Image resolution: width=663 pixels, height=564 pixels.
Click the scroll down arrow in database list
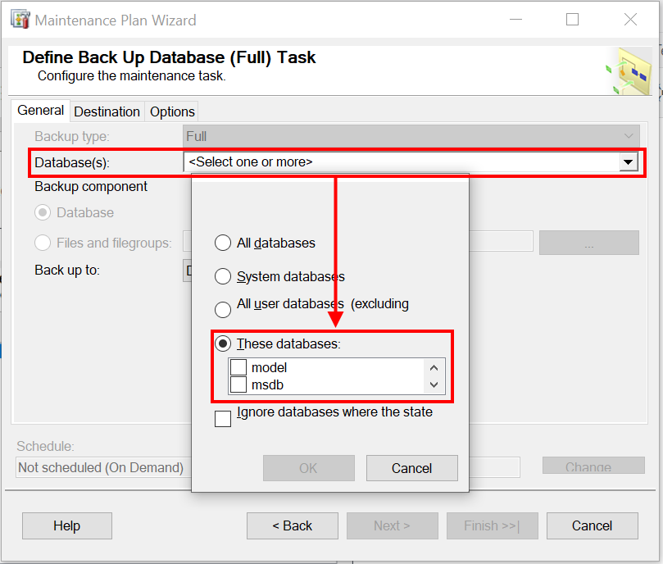click(434, 384)
